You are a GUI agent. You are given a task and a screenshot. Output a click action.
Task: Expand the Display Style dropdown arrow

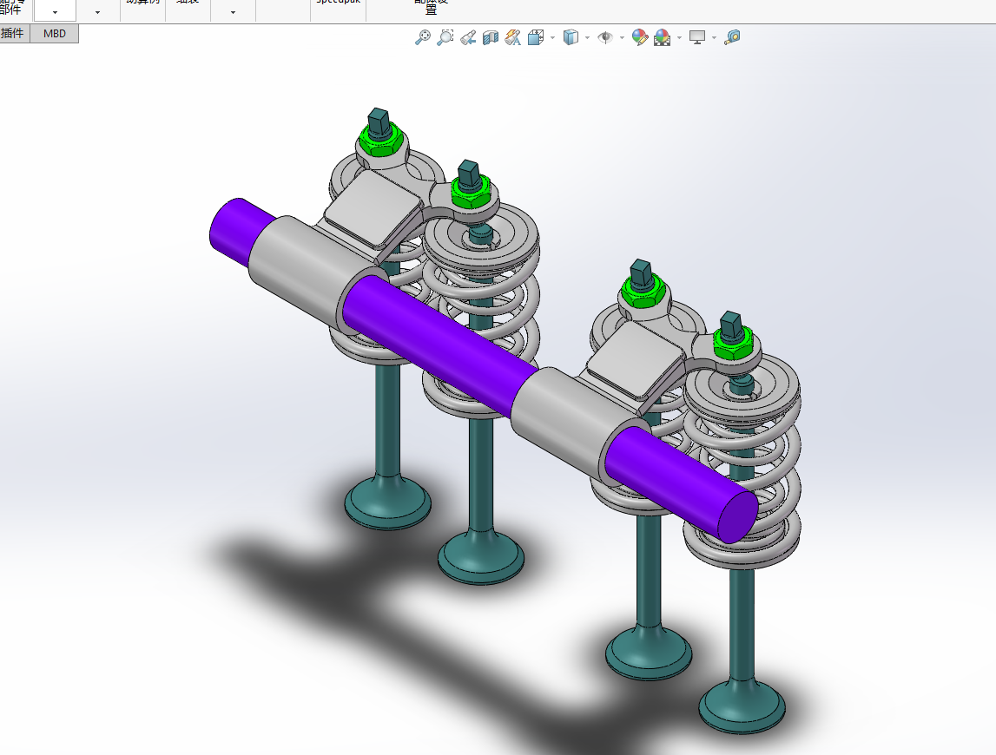pos(587,38)
